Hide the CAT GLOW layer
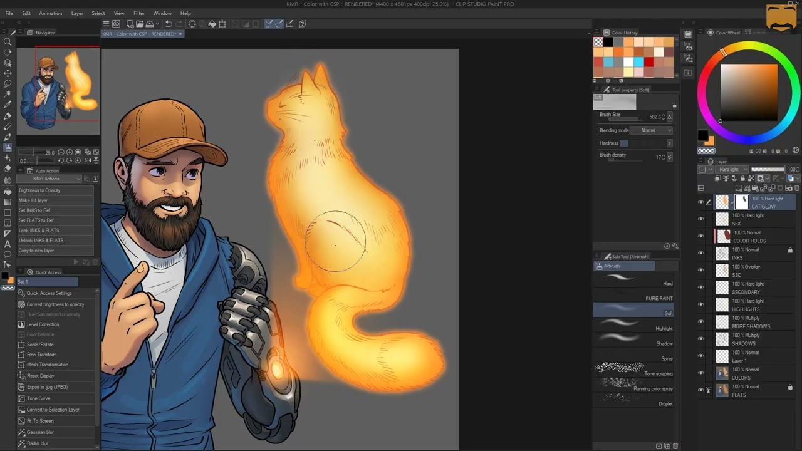Image resolution: width=802 pixels, height=451 pixels. tap(700, 202)
